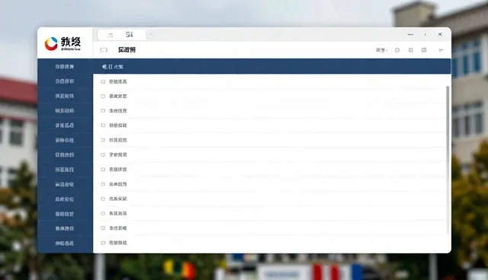The image size is (488, 280).
Task: Click the blue list header label
Action: point(113,67)
